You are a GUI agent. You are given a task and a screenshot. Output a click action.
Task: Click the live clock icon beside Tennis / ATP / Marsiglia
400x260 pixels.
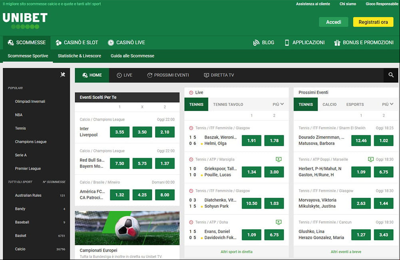[191, 159]
